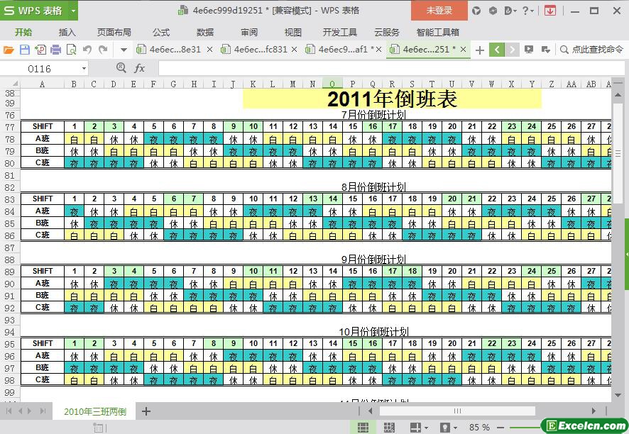Expand the quick access toolbar dropdown arrow

pyautogui.click(x=124, y=50)
